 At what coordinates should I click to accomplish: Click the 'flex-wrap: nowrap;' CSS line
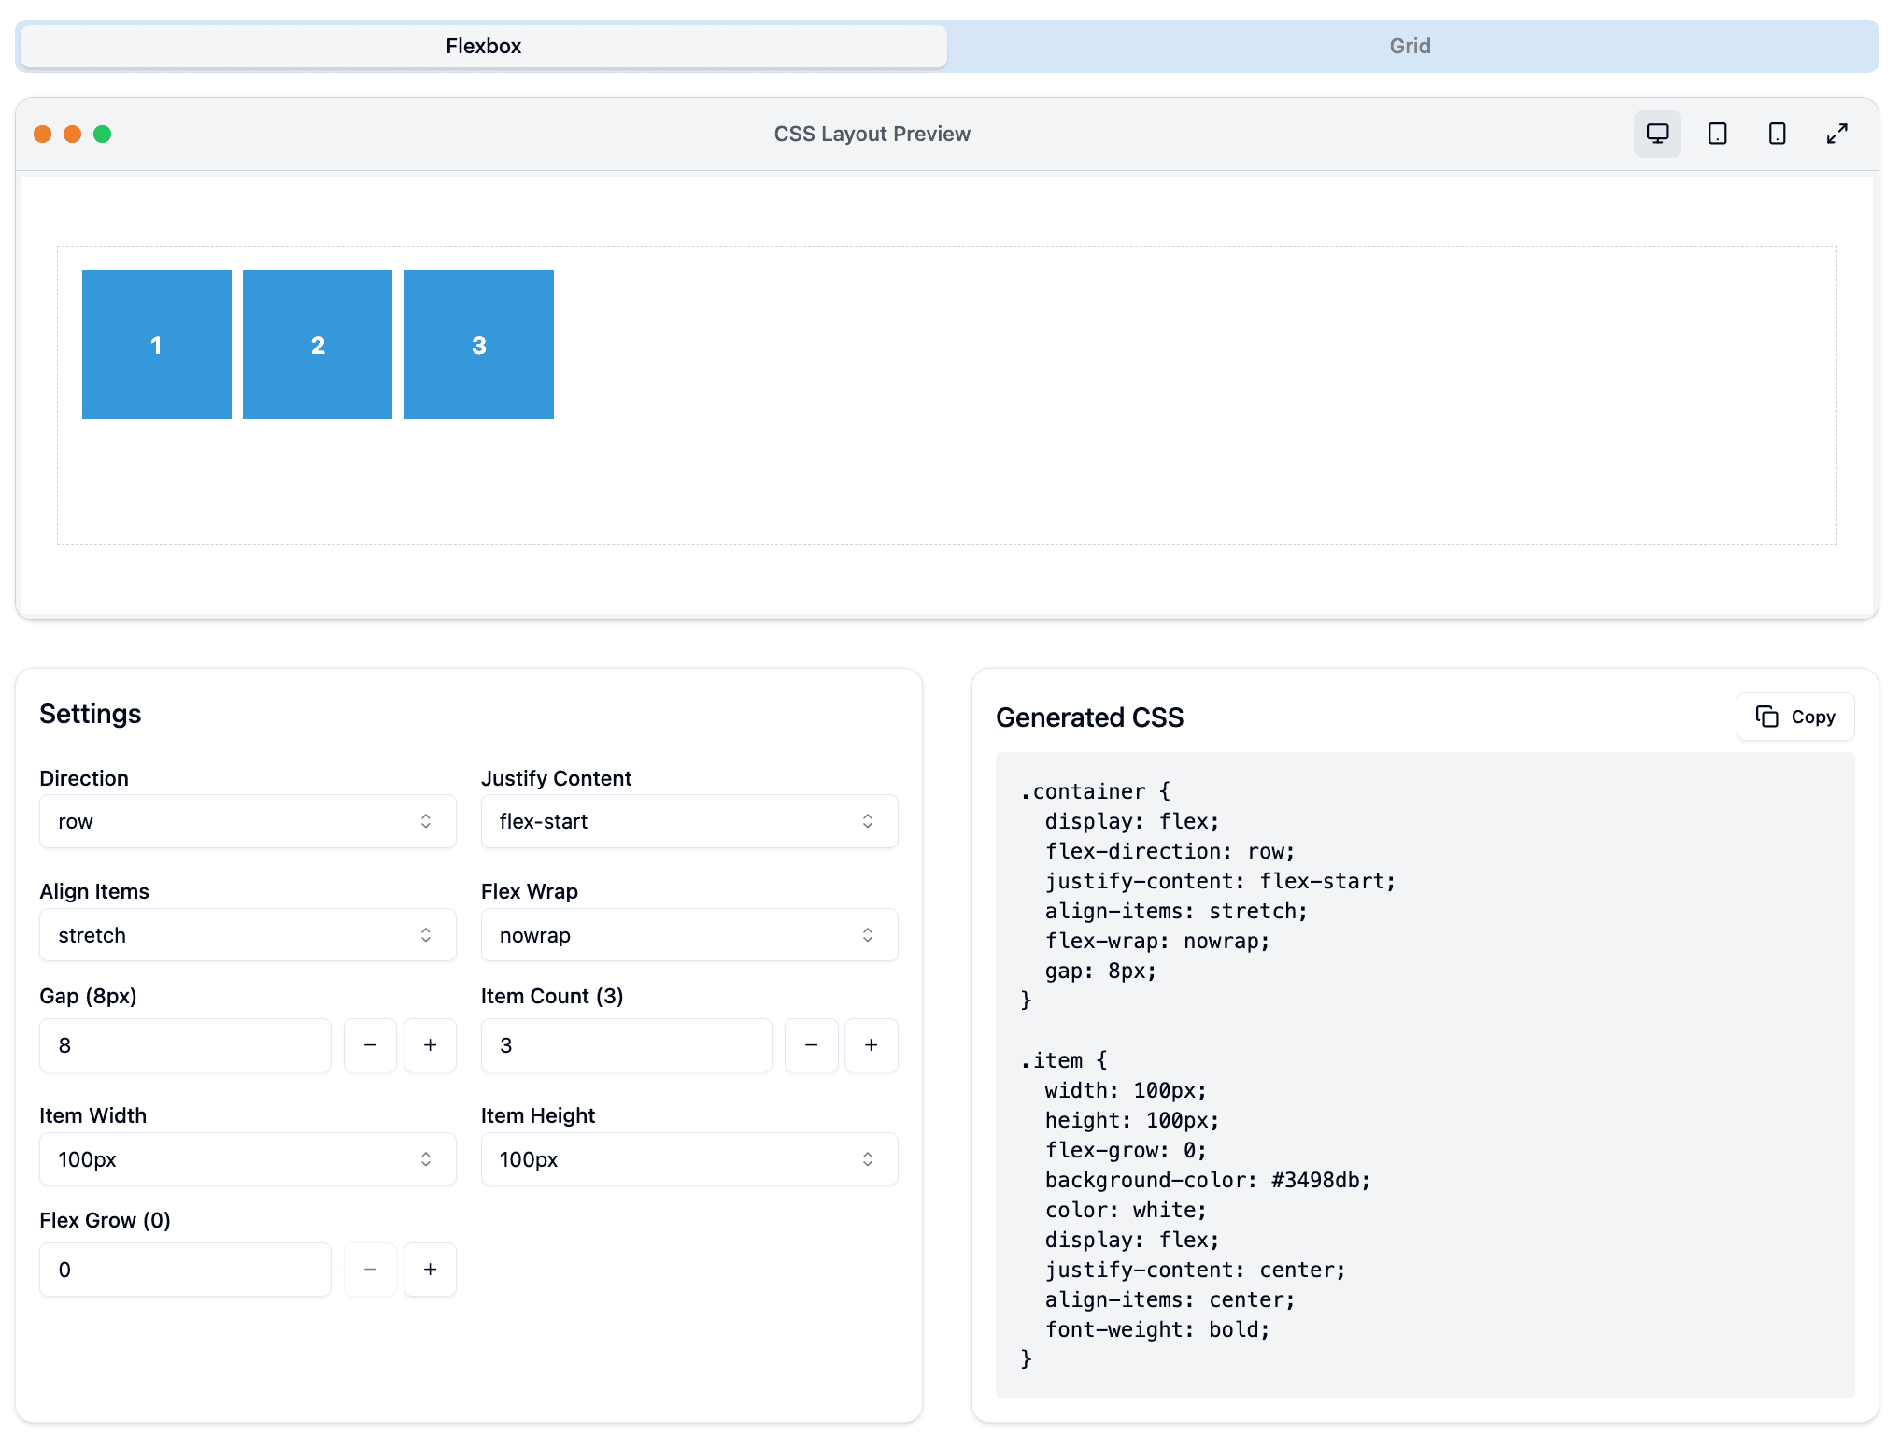point(1157,941)
